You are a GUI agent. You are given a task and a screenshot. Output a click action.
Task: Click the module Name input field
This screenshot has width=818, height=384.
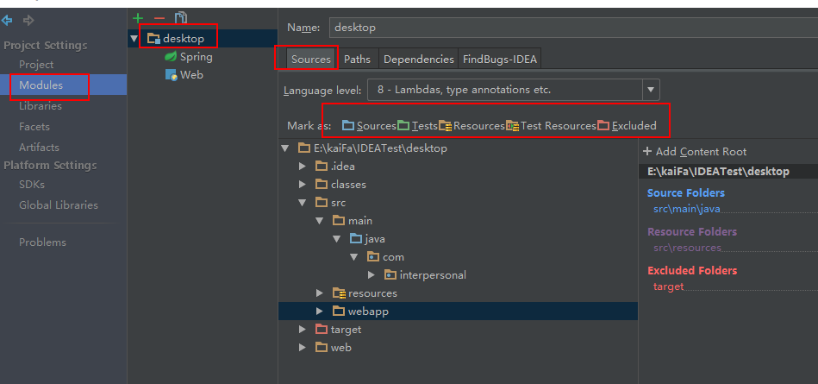tap(573, 28)
